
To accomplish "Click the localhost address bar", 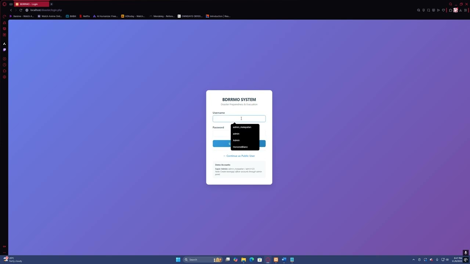I will [x=46, y=10].
